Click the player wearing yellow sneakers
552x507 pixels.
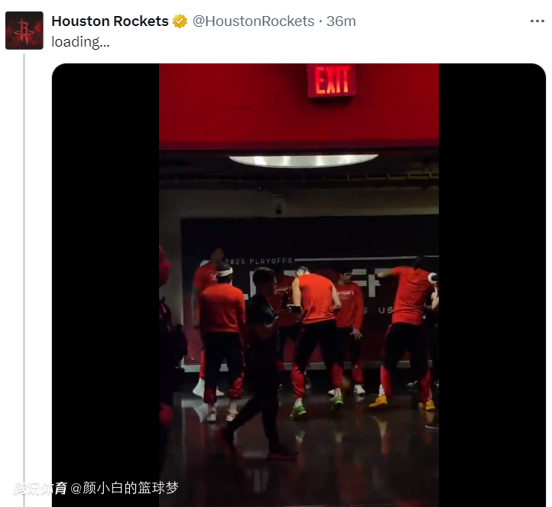click(x=405, y=333)
